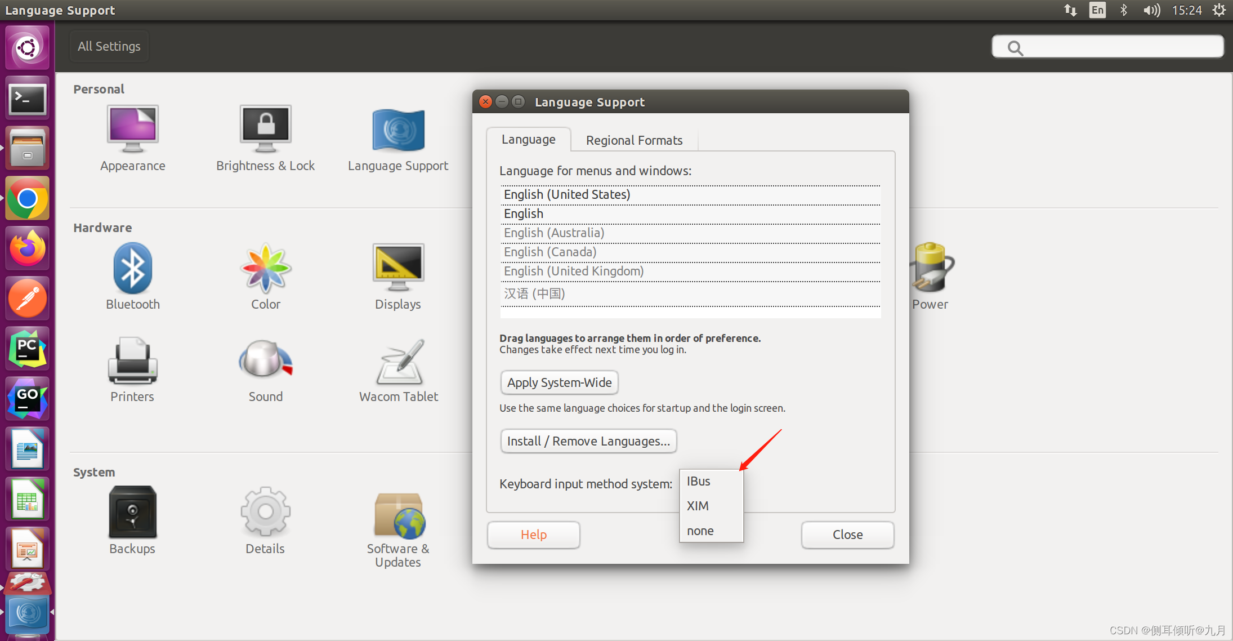This screenshot has height=641, width=1233.
Task: Select none keyboard input method
Action: pyautogui.click(x=700, y=529)
